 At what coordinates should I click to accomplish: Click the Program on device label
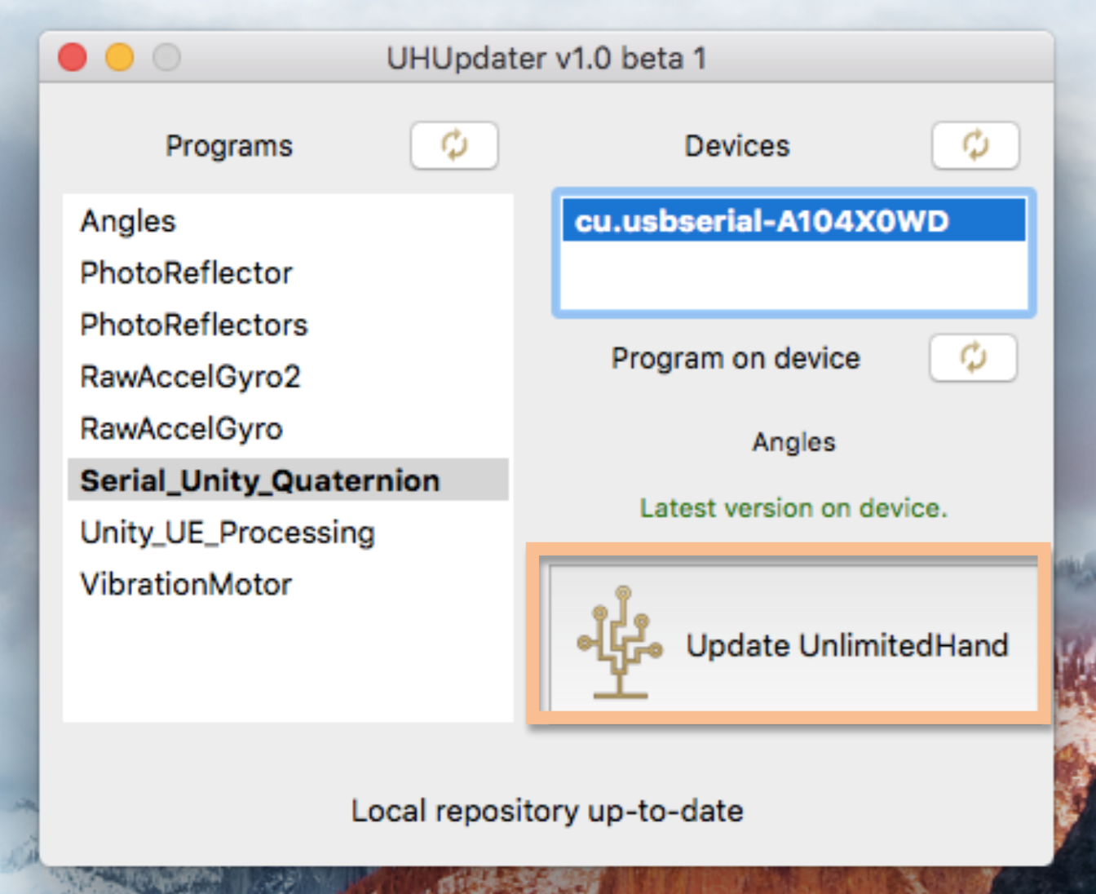pyautogui.click(x=736, y=358)
